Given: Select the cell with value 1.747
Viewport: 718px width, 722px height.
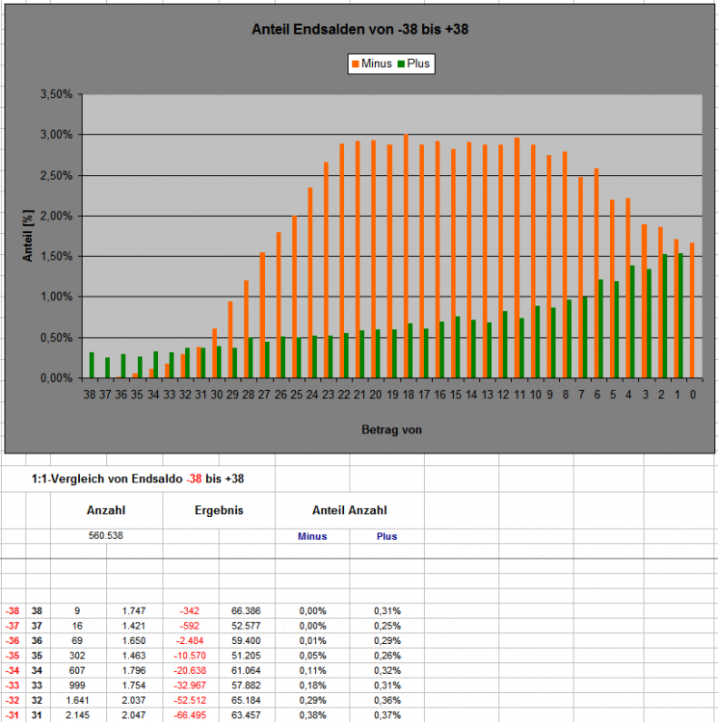Looking at the screenshot, I should coord(135,611).
